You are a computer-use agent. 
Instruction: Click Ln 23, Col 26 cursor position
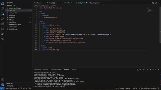(120, 88)
